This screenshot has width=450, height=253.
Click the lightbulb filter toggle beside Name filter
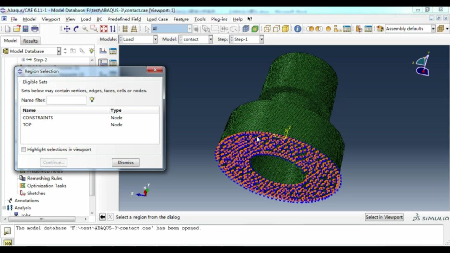pyautogui.click(x=92, y=100)
